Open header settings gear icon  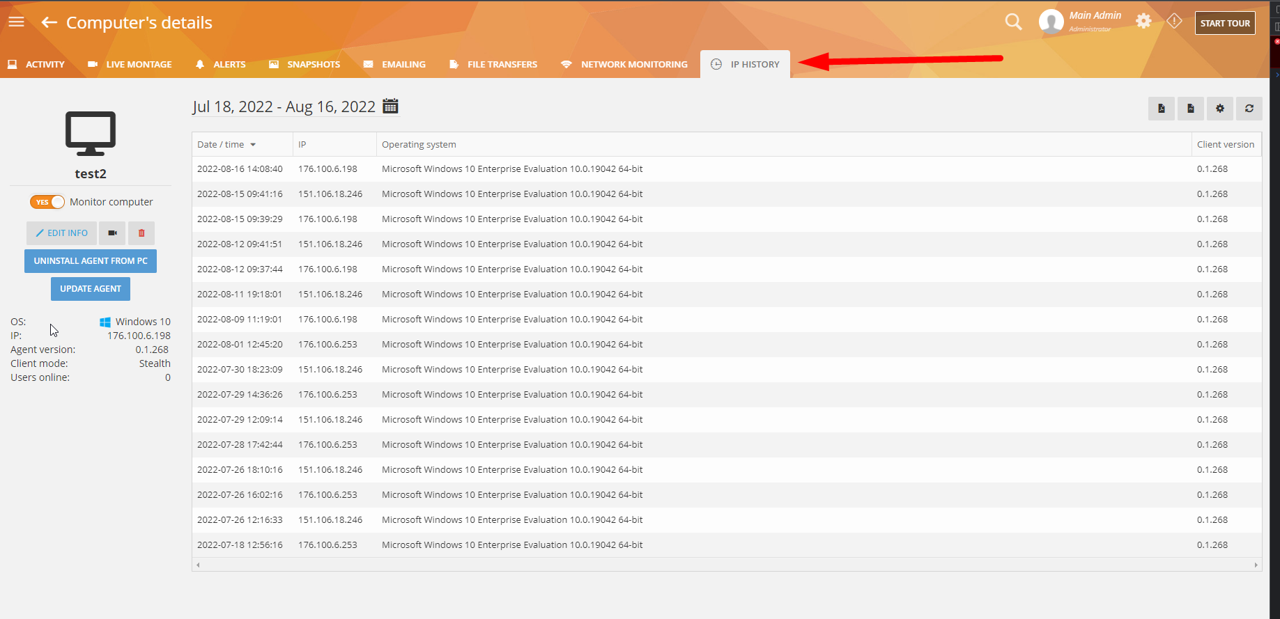pyautogui.click(x=1143, y=22)
